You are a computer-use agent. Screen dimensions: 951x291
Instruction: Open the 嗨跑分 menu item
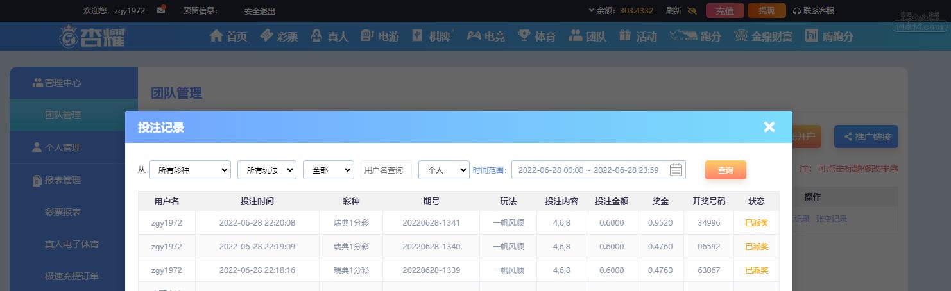click(x=829, y=36)
